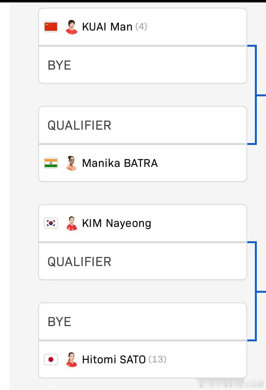The image size is (266, 390).
Task: Click the South Korea flag icon
Action: pyautogui.click(x=51, y=223)
